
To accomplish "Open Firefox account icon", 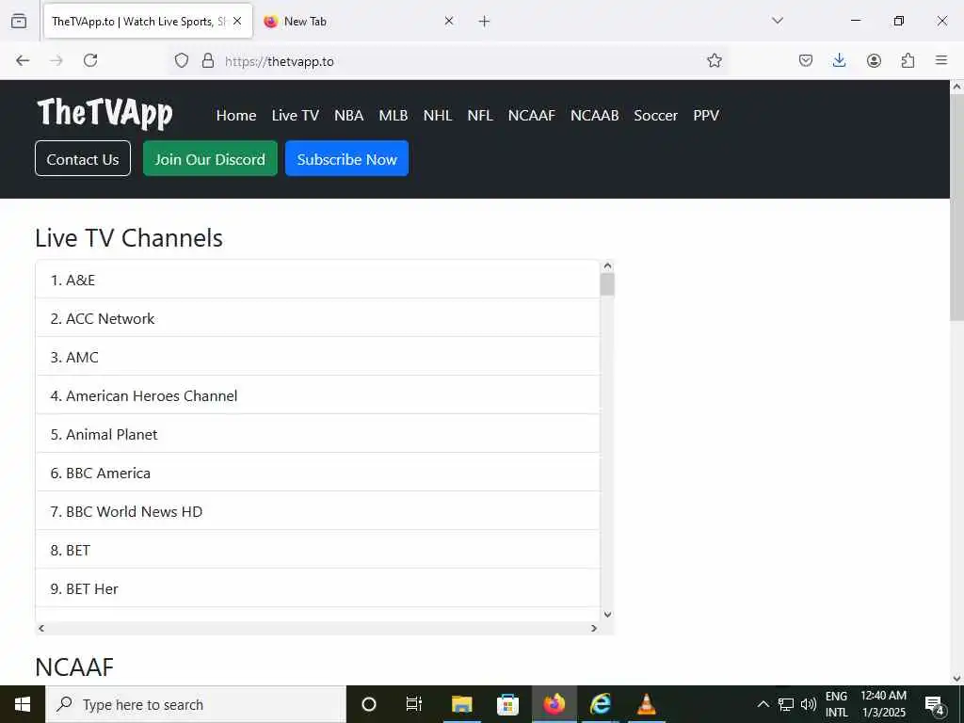I will click(x=874, y=60).
